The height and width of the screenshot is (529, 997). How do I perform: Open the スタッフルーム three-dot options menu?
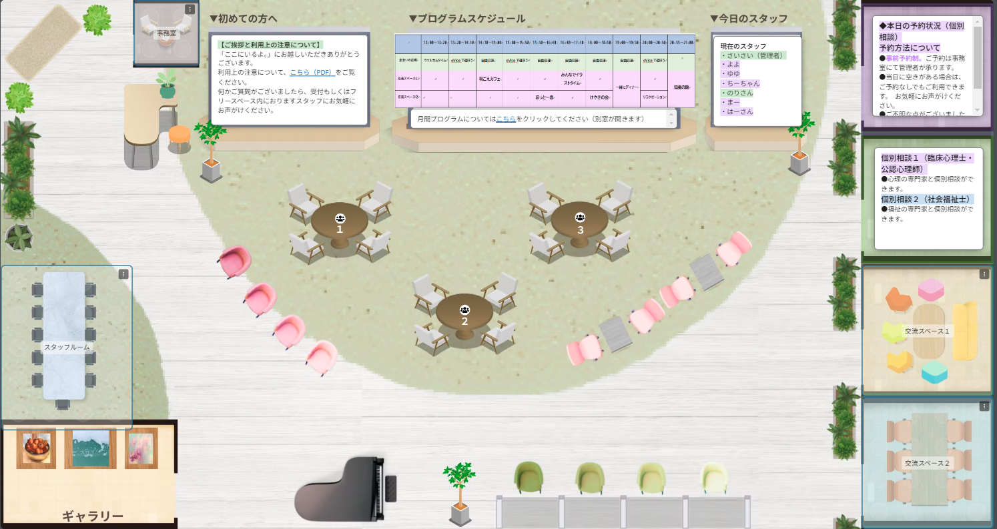point(123,274)
